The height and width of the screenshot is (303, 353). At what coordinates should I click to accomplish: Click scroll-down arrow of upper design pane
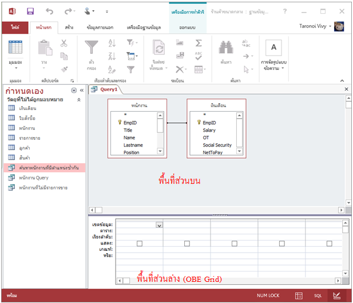(348, 203)
